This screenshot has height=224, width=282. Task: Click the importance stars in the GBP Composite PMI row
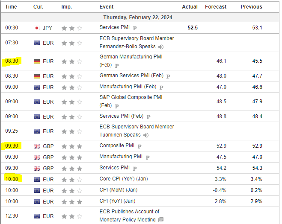[x=71, y=146]
